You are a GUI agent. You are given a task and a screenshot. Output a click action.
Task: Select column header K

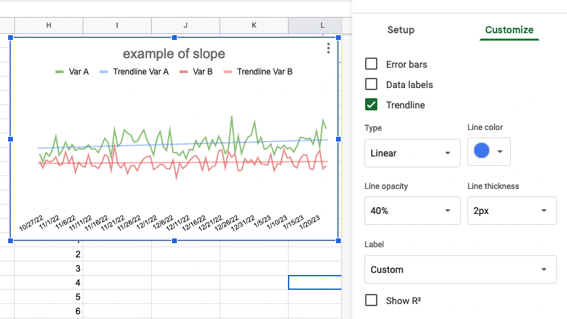pyautogui.click(x=254, y=25)
